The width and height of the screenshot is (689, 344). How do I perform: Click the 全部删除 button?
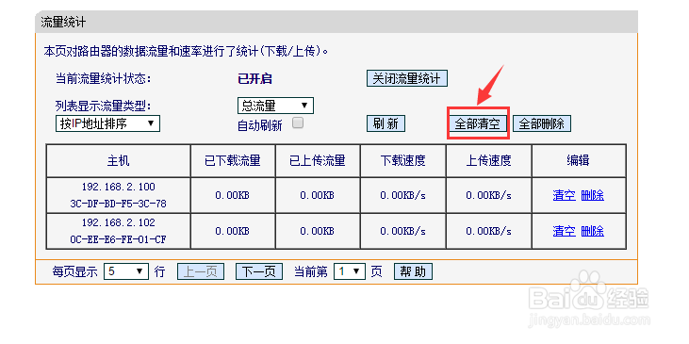(x=541, y=123)
